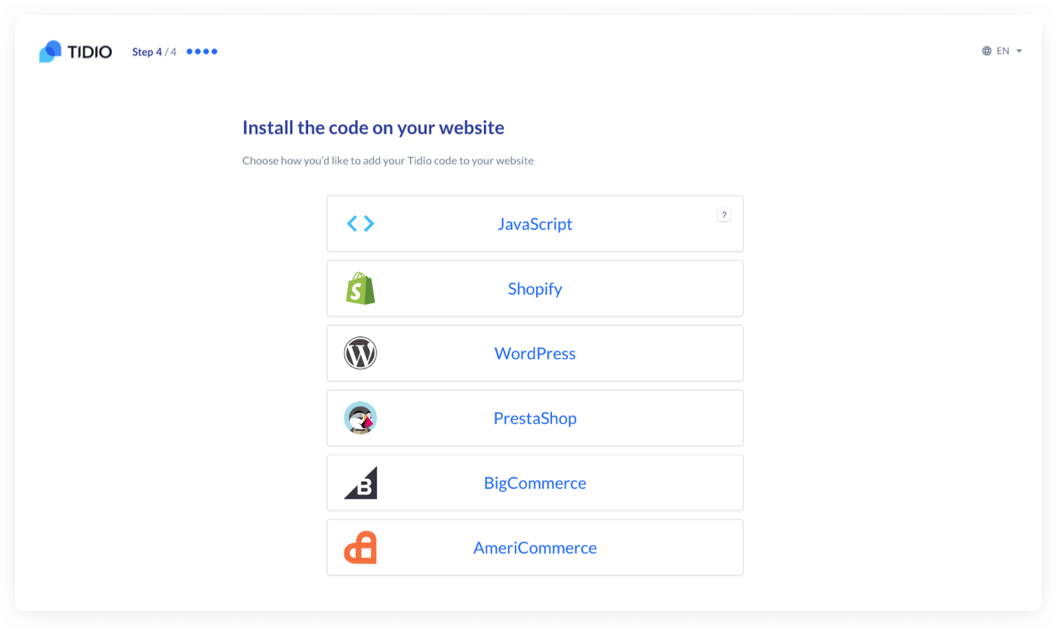This screenshot has width=1057, height=635.
Task: Click the Tidio logo
Action: point(75,51)
